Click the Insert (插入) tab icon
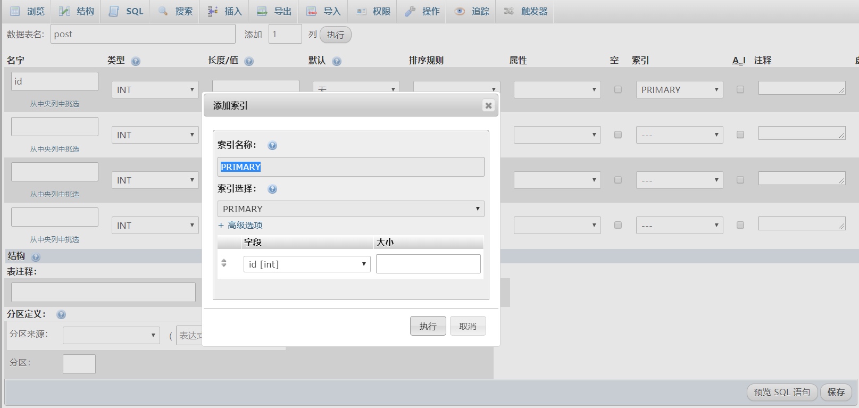This screenshot has height=408, width=859. tap(212, 11)
